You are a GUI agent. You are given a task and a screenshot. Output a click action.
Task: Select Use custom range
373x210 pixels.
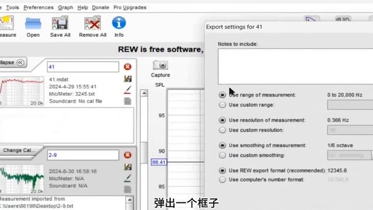click(x=223, y=105)
